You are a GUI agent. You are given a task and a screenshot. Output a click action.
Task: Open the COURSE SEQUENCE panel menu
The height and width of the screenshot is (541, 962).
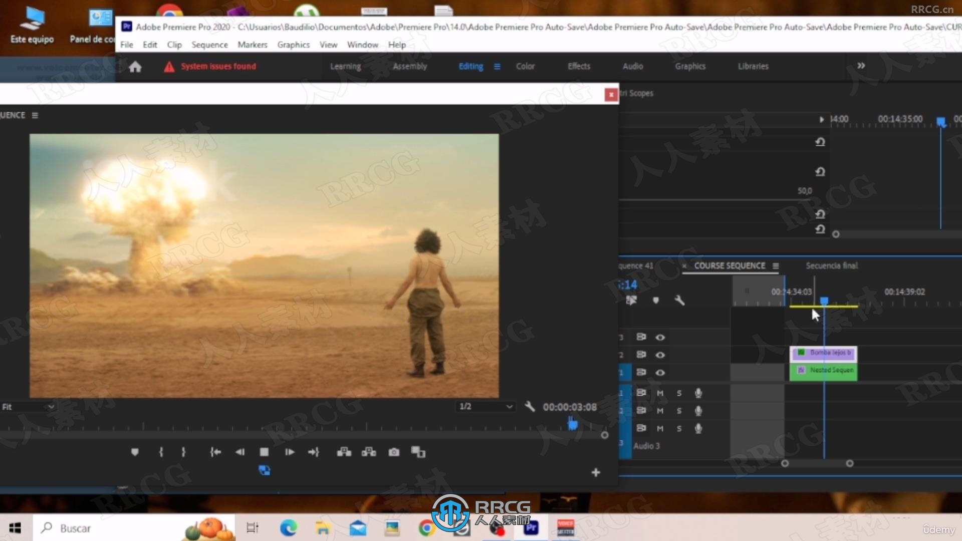776,266
